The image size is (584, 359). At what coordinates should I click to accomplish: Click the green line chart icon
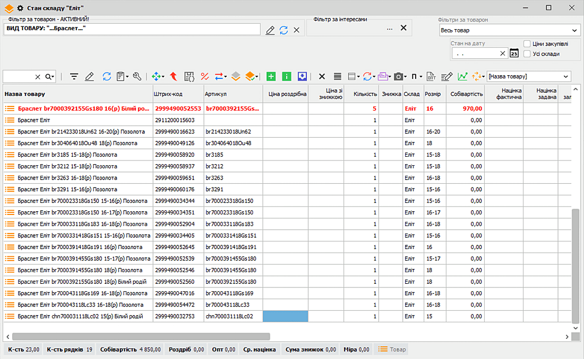pos(462,77)
